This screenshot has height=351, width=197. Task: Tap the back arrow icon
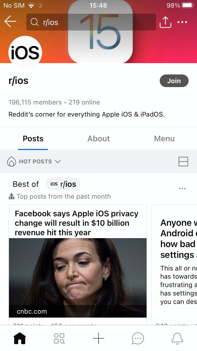coord(11,22)
